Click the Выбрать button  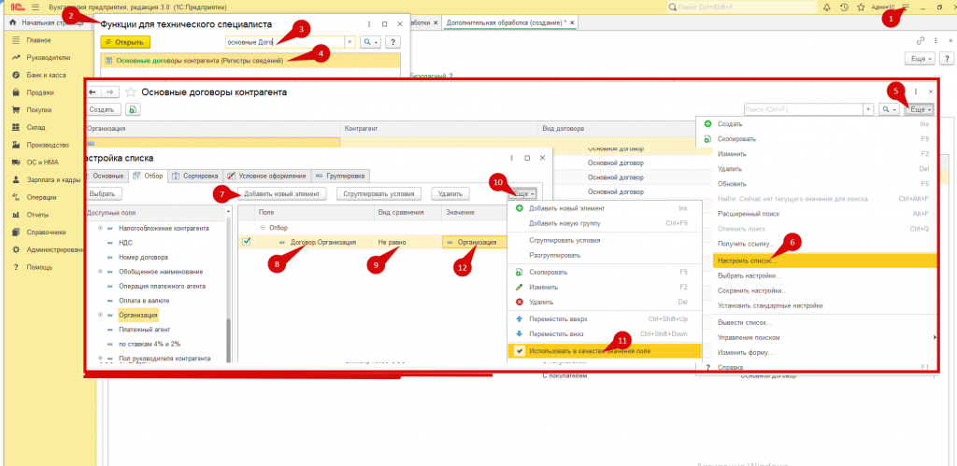coord(104,193)
